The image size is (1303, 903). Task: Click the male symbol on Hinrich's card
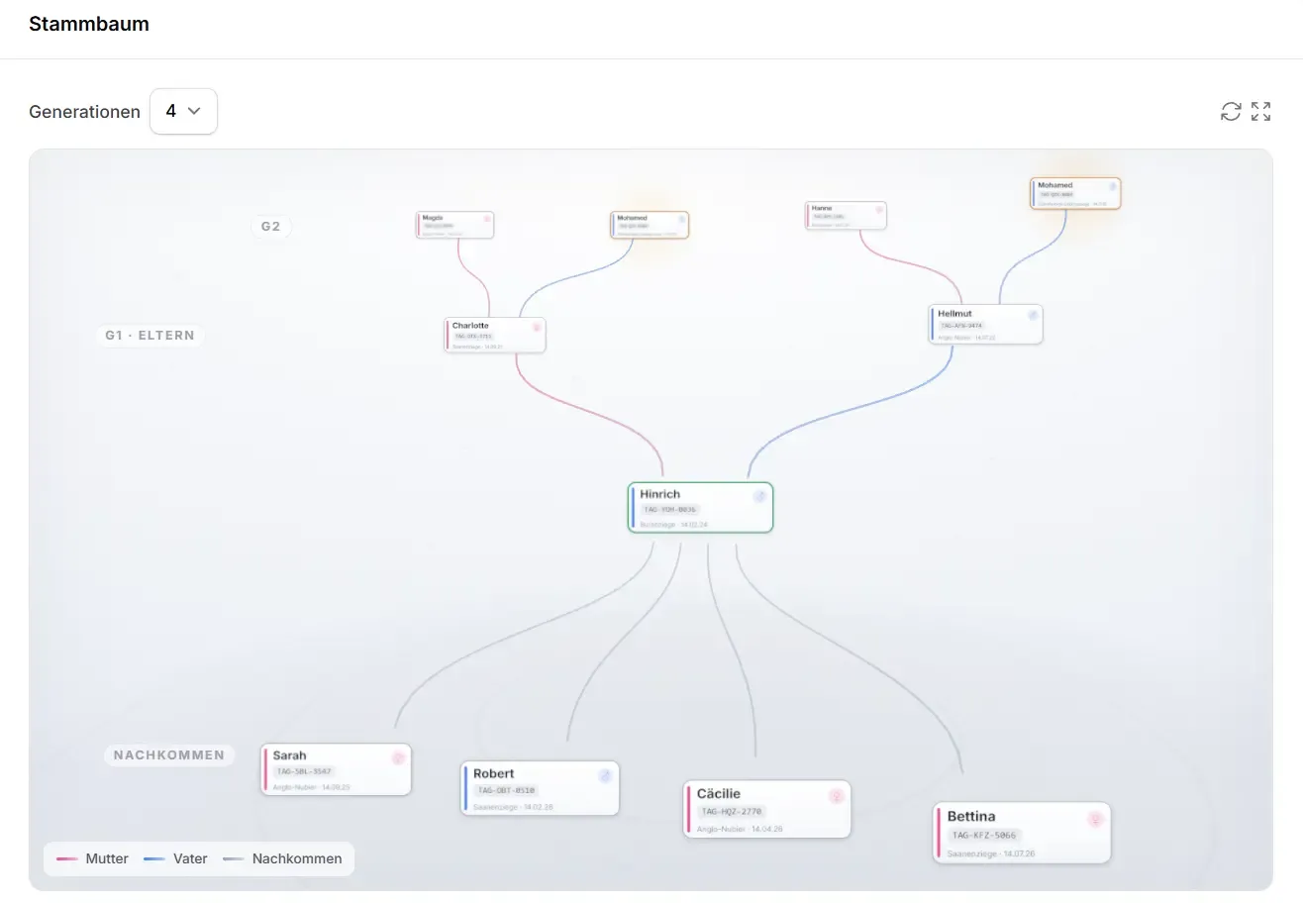(759, 496)
